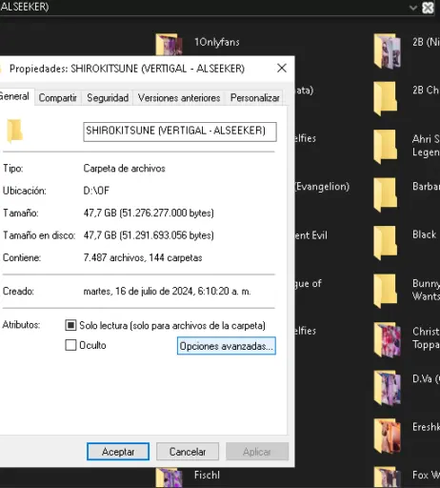Open the 2B (Ni folder icon
This screenshot has width=440, height=488.
pyautogui.click(x=388, y=51)
